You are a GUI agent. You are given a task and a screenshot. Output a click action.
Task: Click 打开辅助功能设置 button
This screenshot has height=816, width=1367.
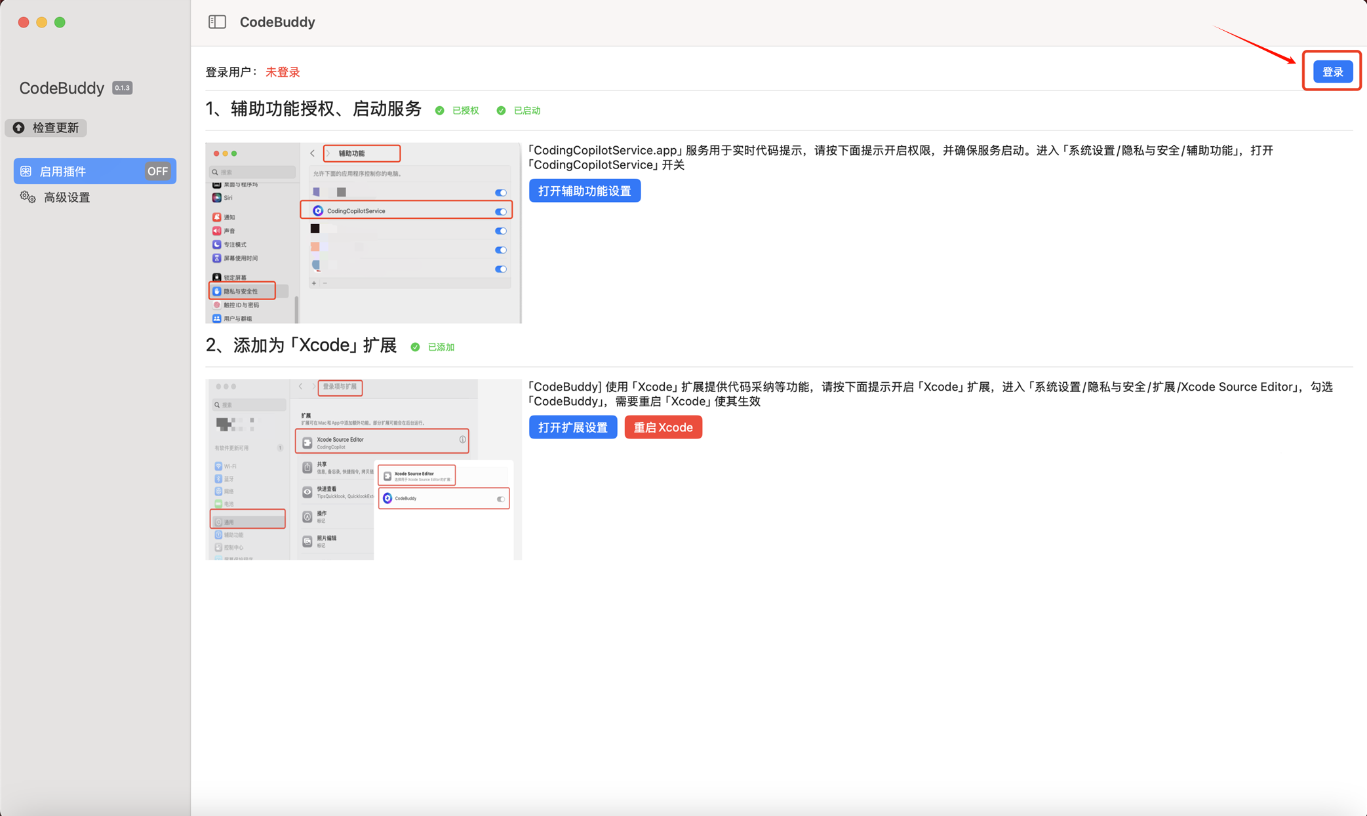584,191
